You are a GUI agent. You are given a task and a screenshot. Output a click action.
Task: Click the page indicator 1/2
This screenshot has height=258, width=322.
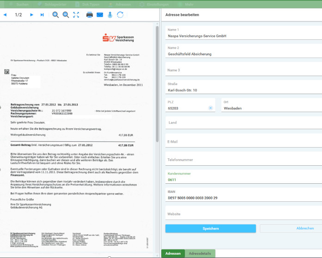click(x=19, y=15)
